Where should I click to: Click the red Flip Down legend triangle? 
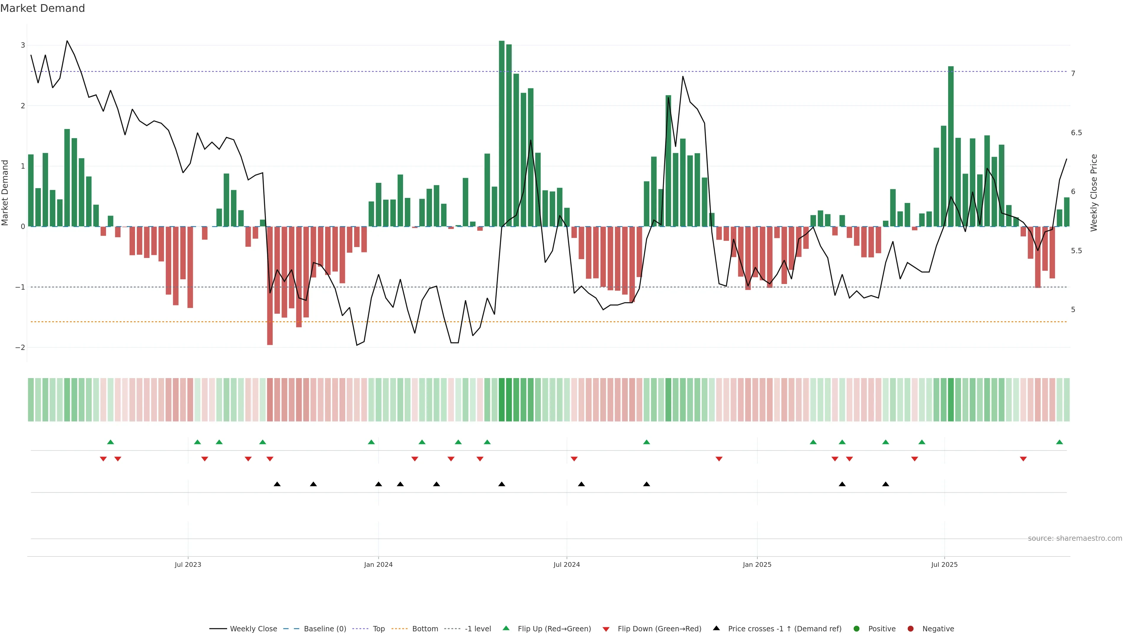point(606,629)
